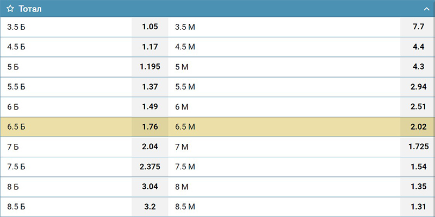Click the favorite star next to Тотал

10,9
